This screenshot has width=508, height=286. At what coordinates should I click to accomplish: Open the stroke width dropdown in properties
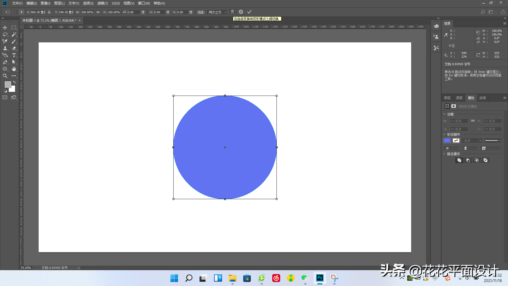(480, 141)
